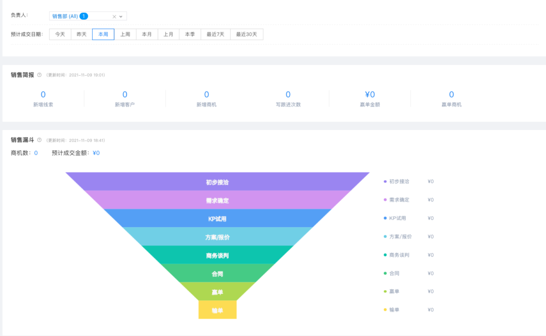Image resolution: width=546 pixels, height=336 pixels.
Task: Click the yellow dot for 输单 legend
Action: 385,310
